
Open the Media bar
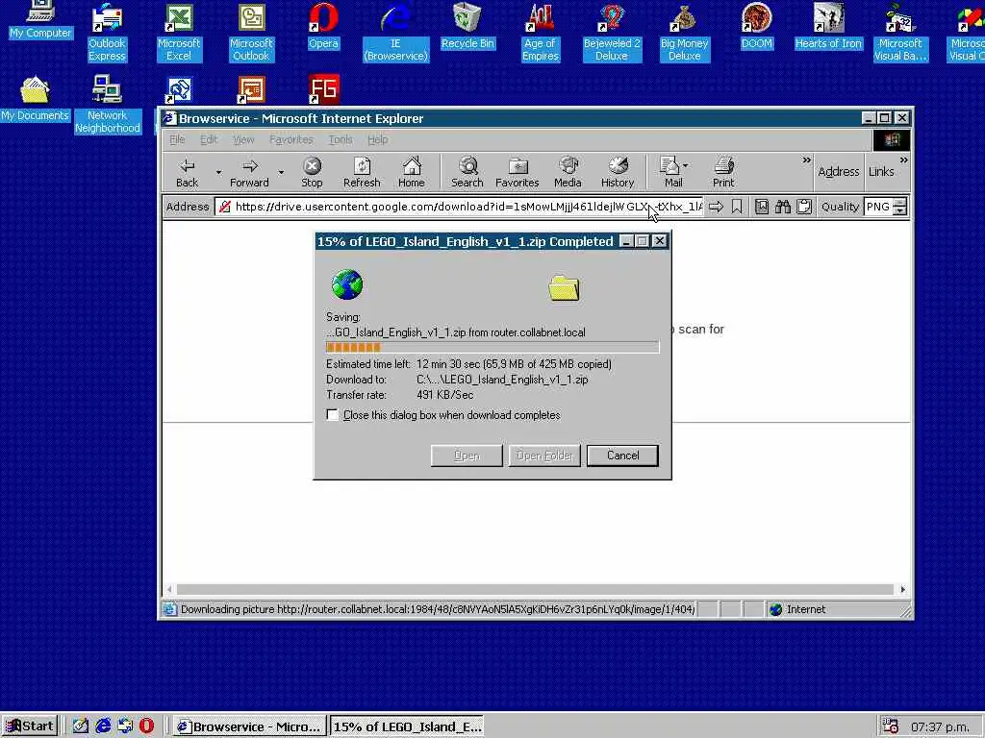[568, 172]
